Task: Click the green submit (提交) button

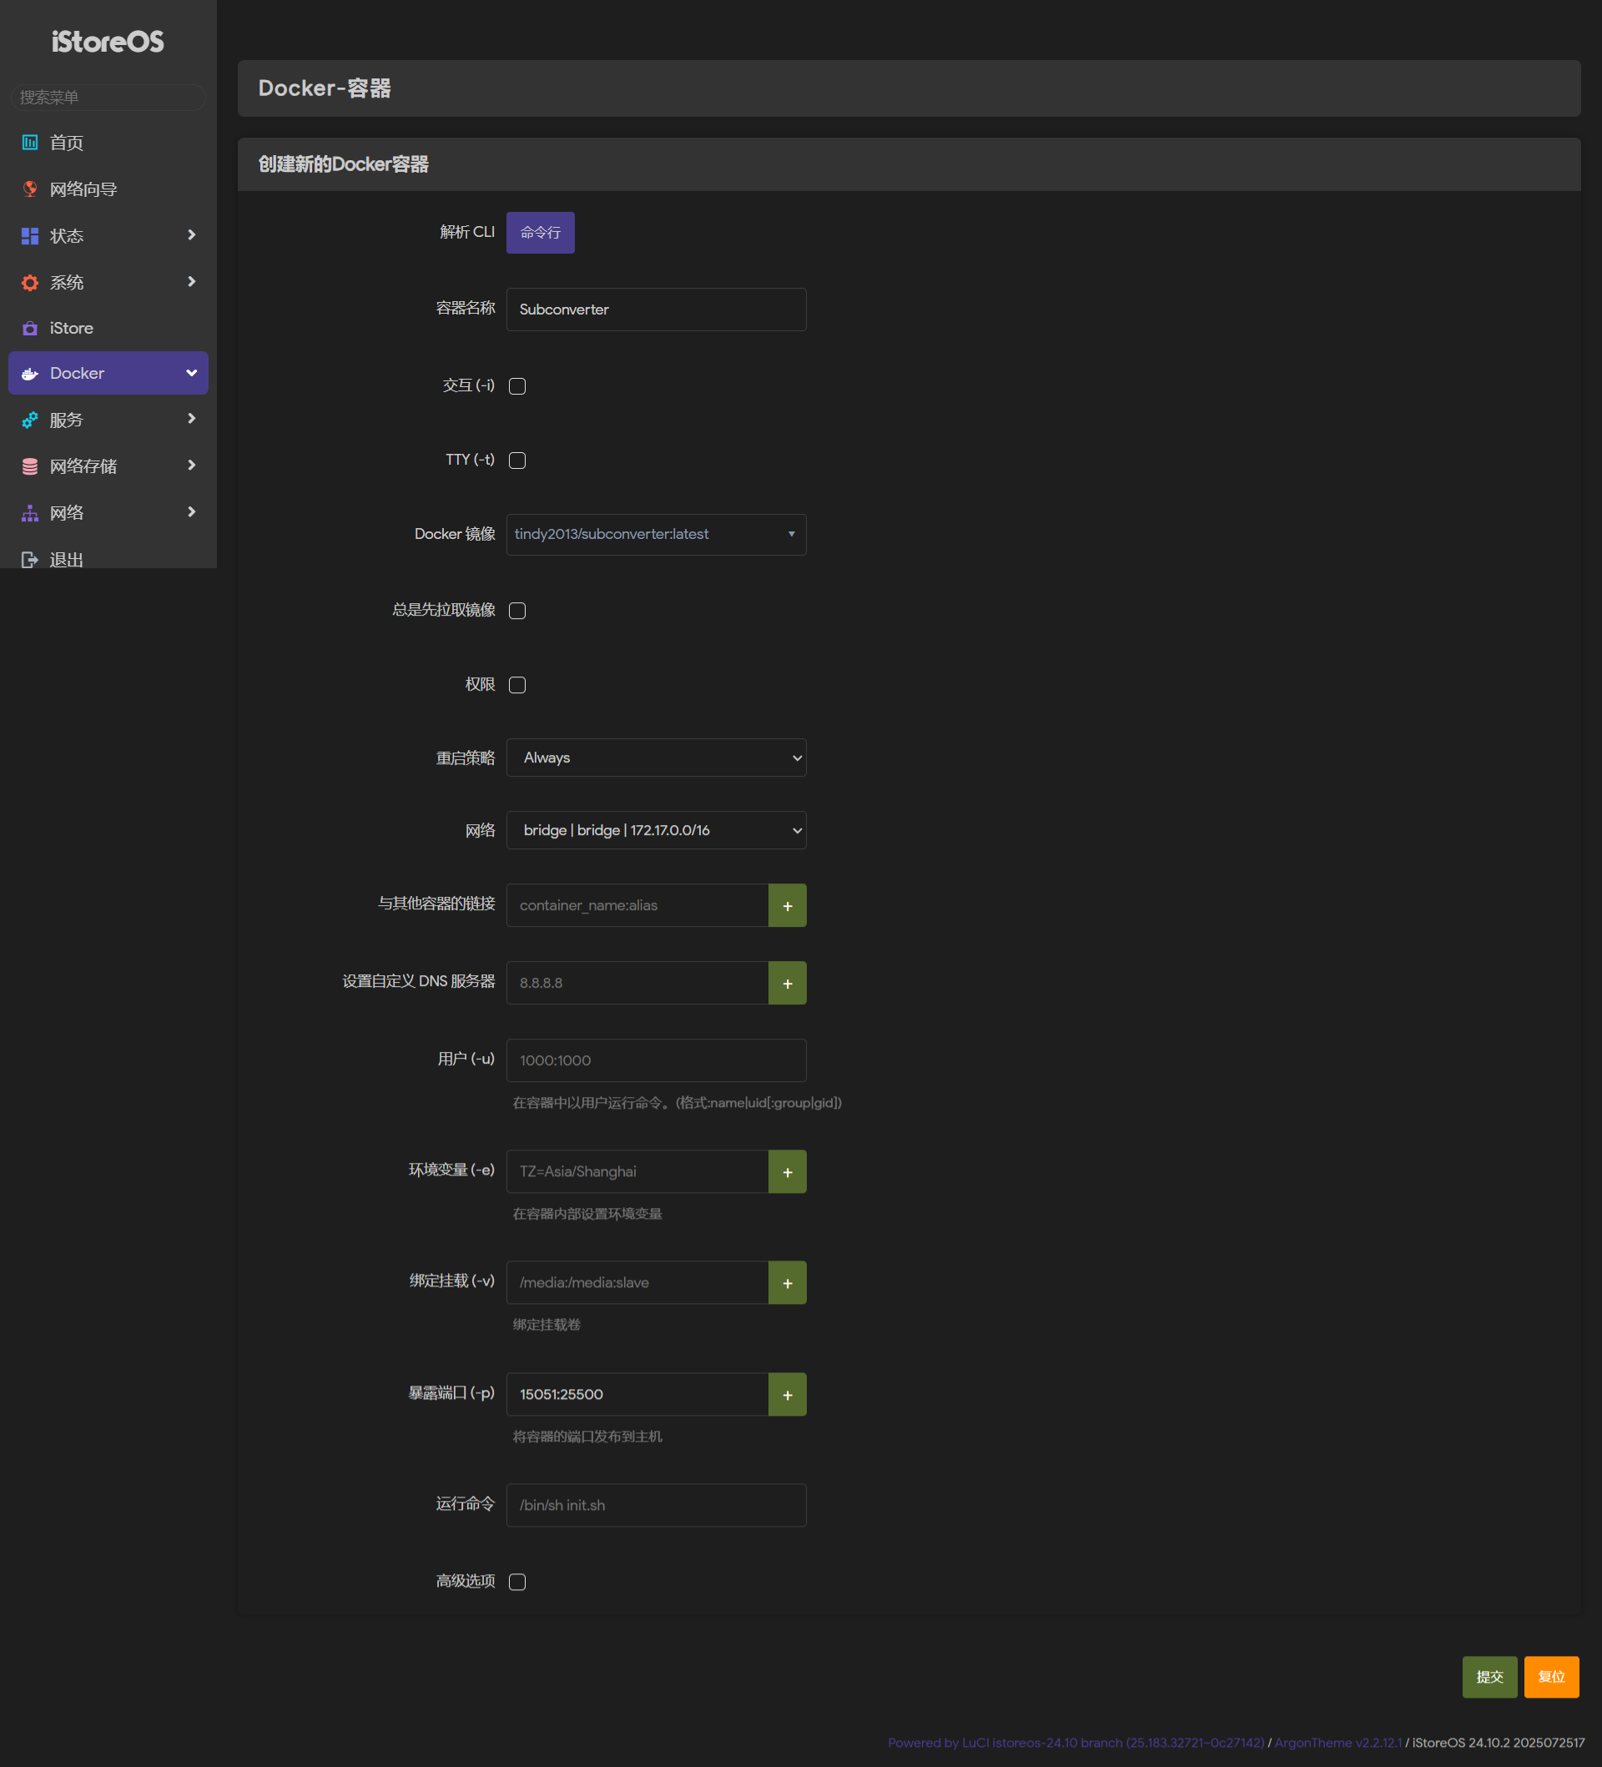Action: tap(1489, 1676)
